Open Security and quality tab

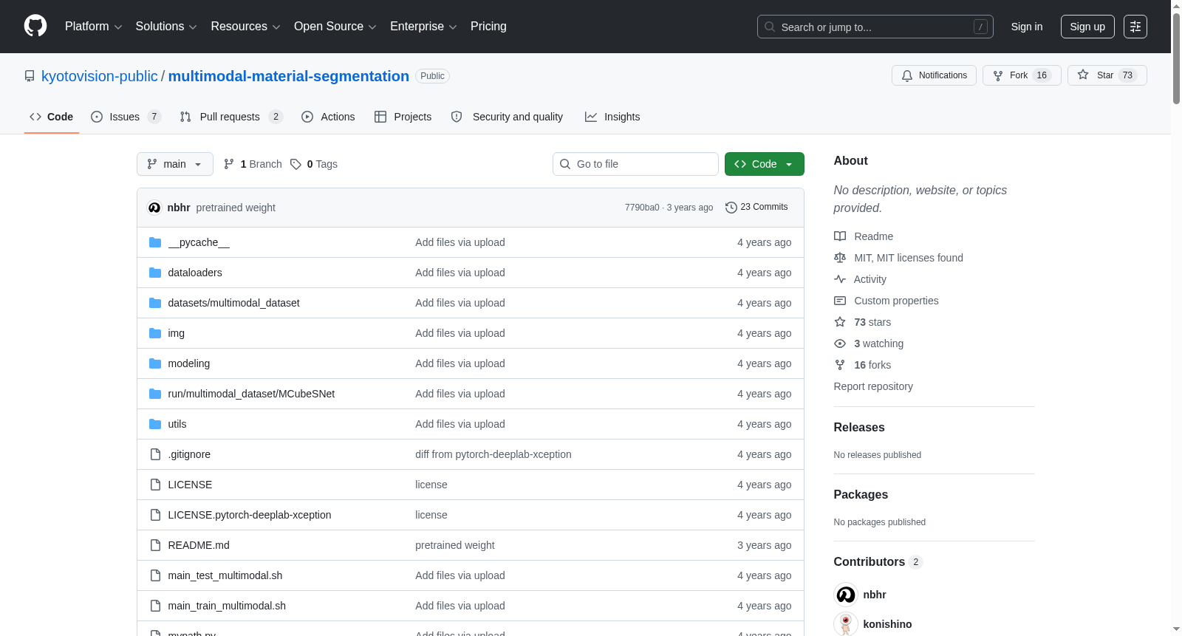[507, 117]
